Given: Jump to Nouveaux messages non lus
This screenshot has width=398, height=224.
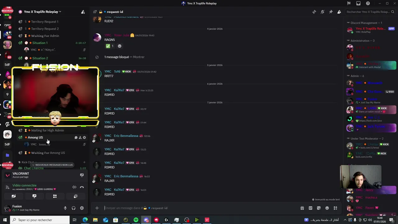Looking at the screenshot, I should (x=53, y=165).
